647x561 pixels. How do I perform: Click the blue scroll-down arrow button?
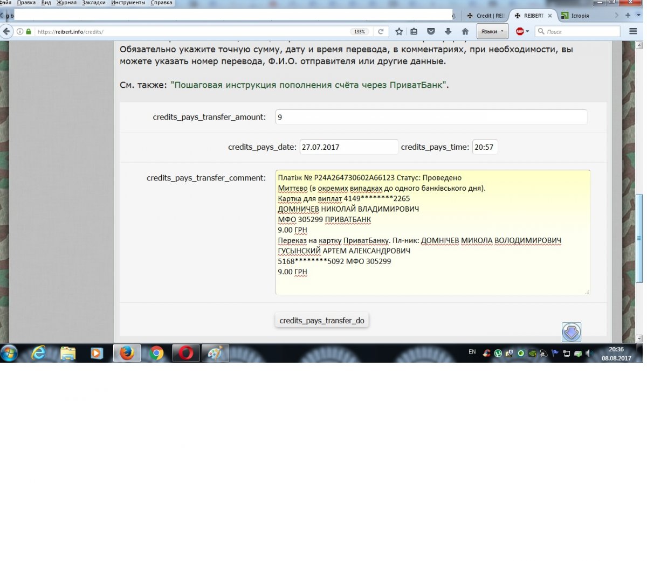coord(572,332)
